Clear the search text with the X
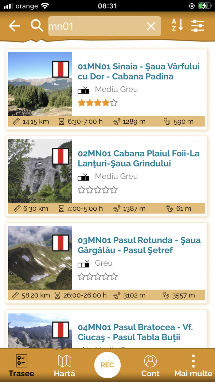This screenshot has height=382, width=215. [x=151, y=26]
